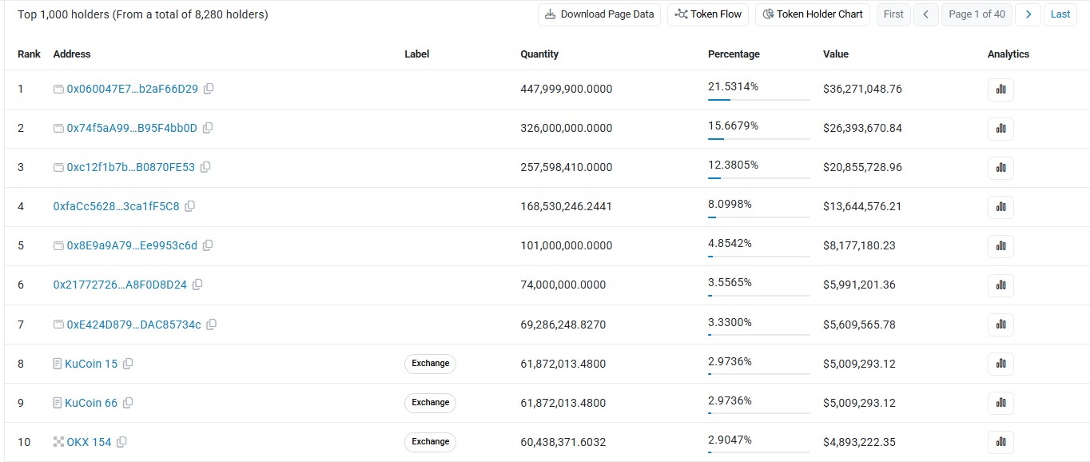1090x462 pixels.
Task: Open analytics chart for rank 3 holder
Action: (x=1000, y=168)
